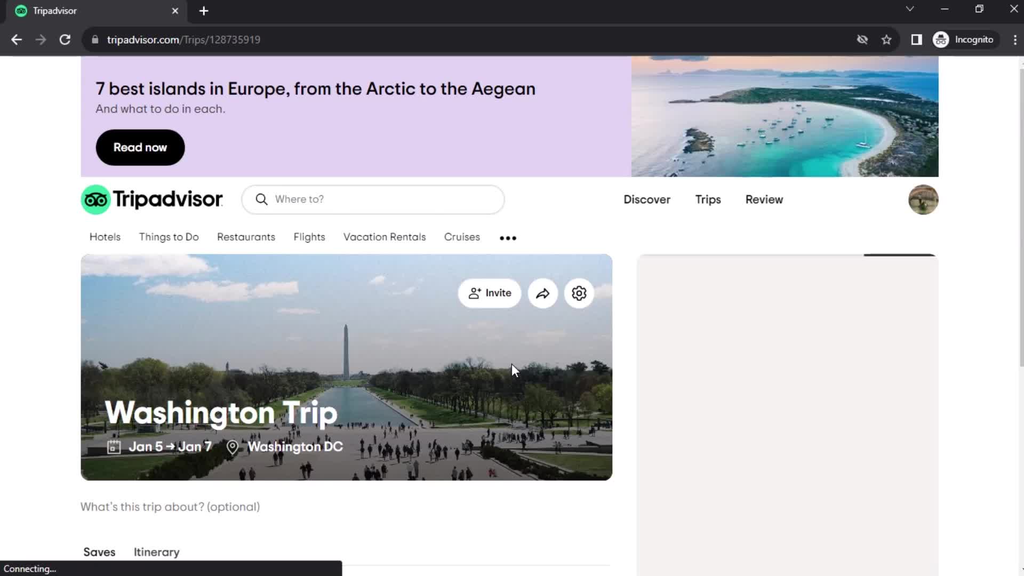
Task: Click the user profile avatar icon
Action: click(x=923, y=200)
